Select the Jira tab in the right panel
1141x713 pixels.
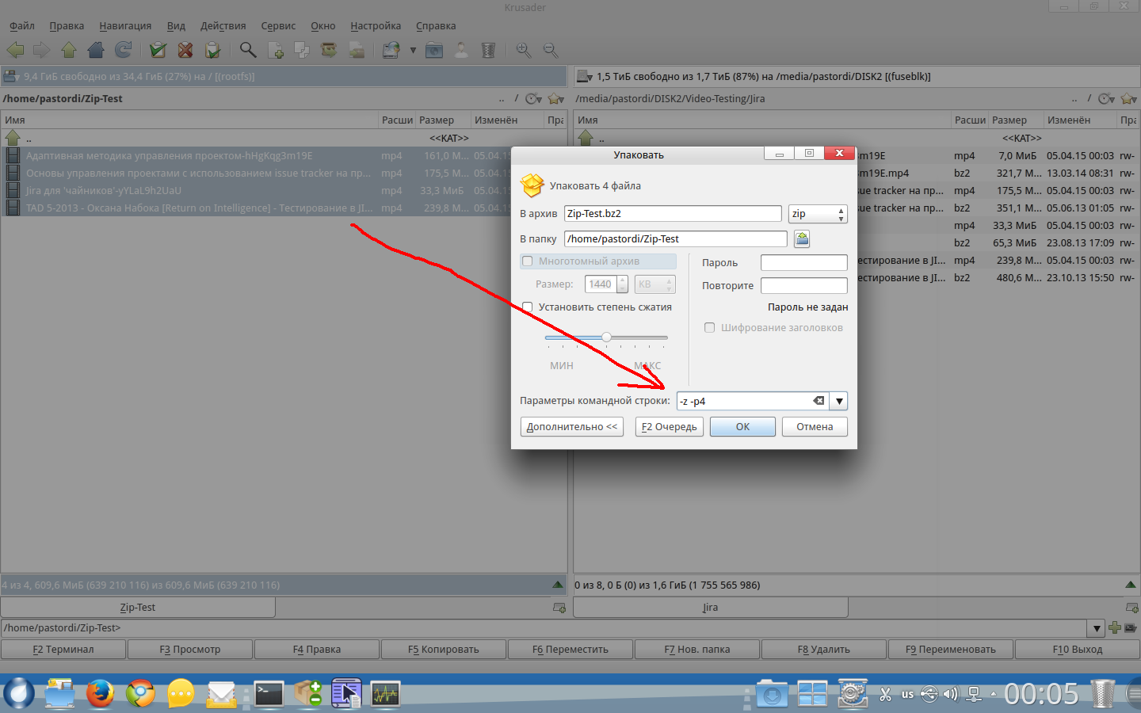point(711,608)
